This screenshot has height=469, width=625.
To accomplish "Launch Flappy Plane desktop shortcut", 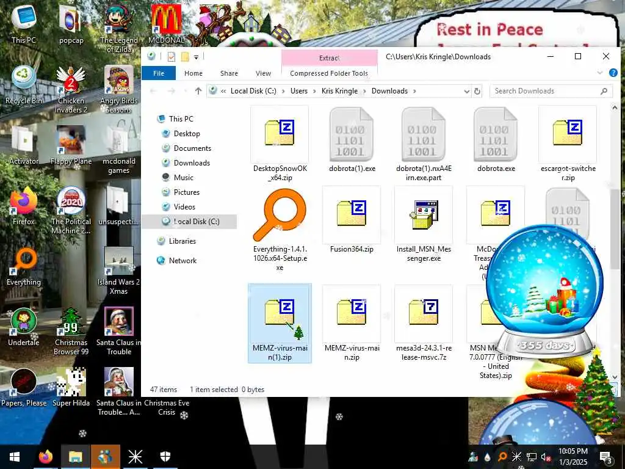I will coord(71,145).
